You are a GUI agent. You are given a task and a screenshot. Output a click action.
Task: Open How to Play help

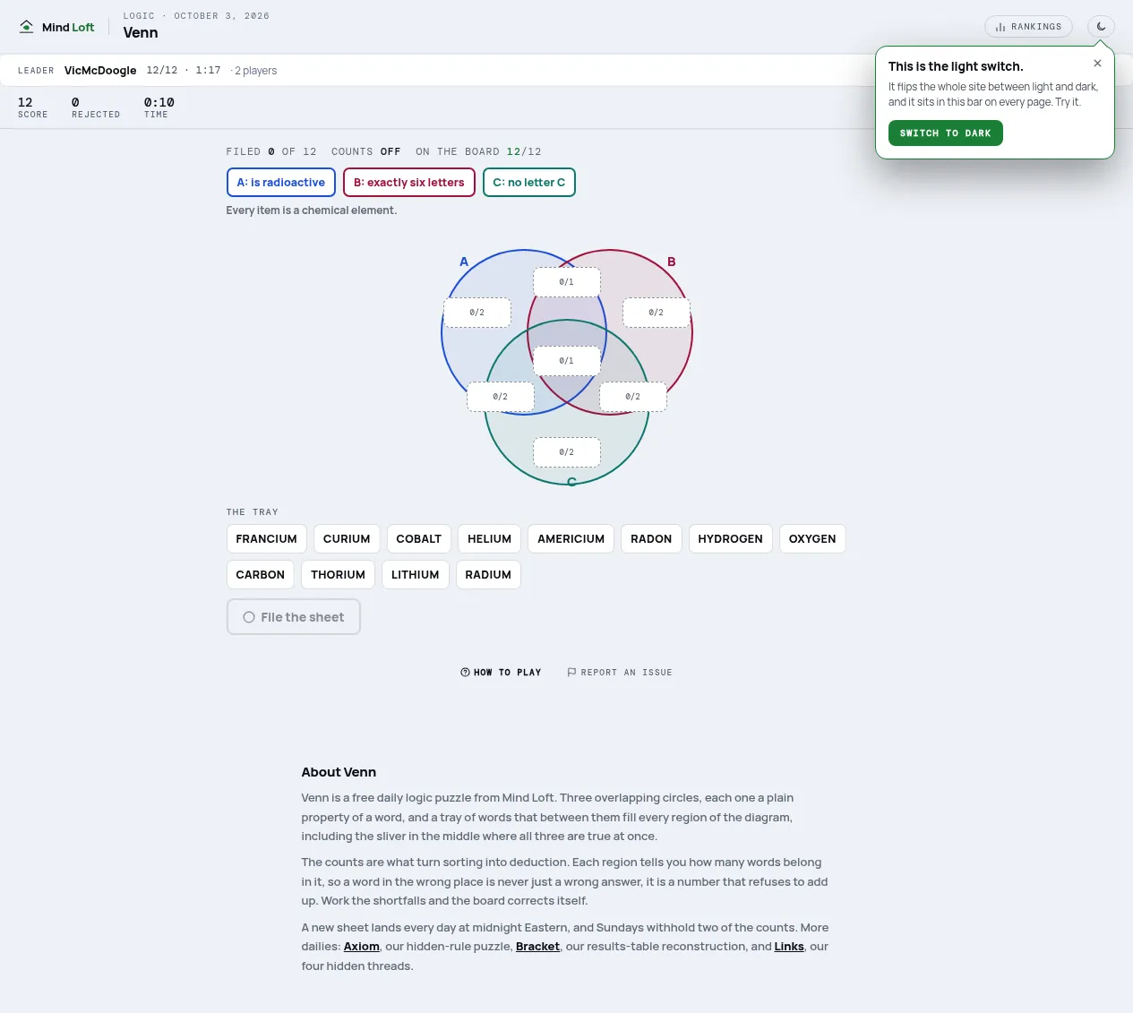pyautogui.click(x=502, y=673)
